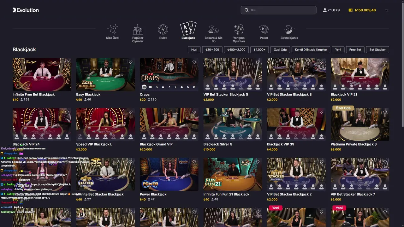
Task: Click the players count icon
Action: tap(325, 10)
